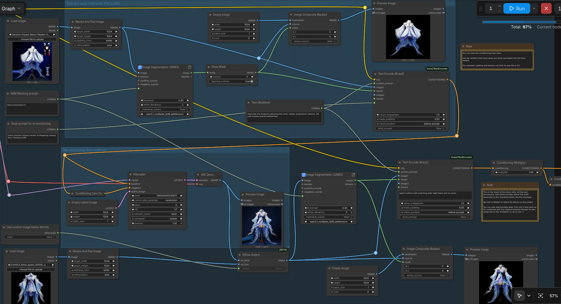Collapse the Grow Mask node via its title dot
The image size is (561, 304).
point(208,67)
